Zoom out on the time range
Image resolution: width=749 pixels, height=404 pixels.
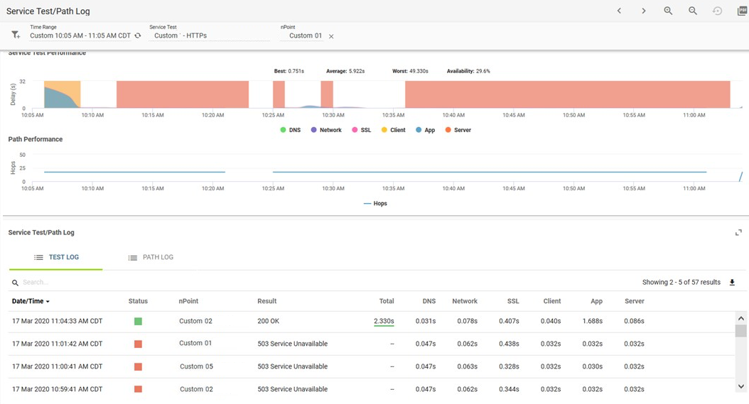[693, 11]
